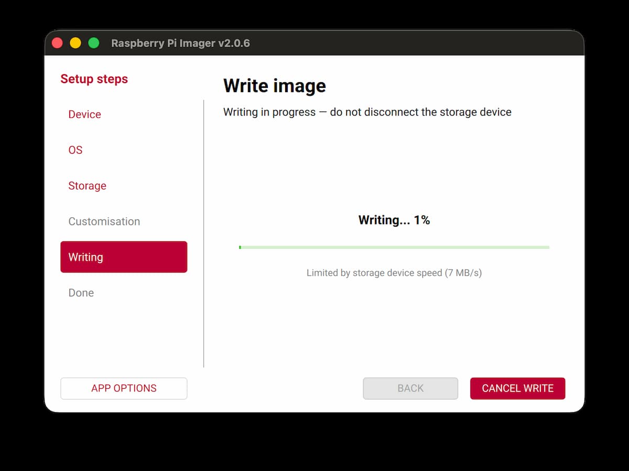Click the Setup steps heading

(x=94, y=79)
